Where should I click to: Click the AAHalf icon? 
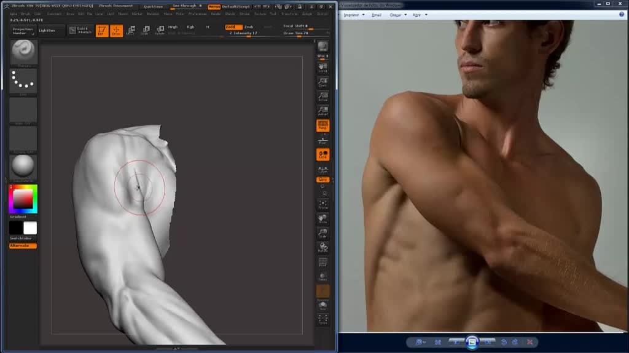point(322,111)
